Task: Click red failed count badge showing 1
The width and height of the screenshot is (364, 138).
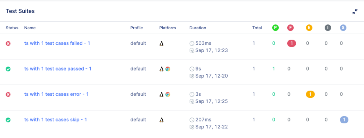Action: click(291, 43)
